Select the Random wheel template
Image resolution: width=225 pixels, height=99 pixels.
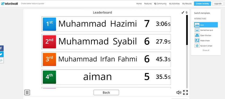[x=206, y=46]
